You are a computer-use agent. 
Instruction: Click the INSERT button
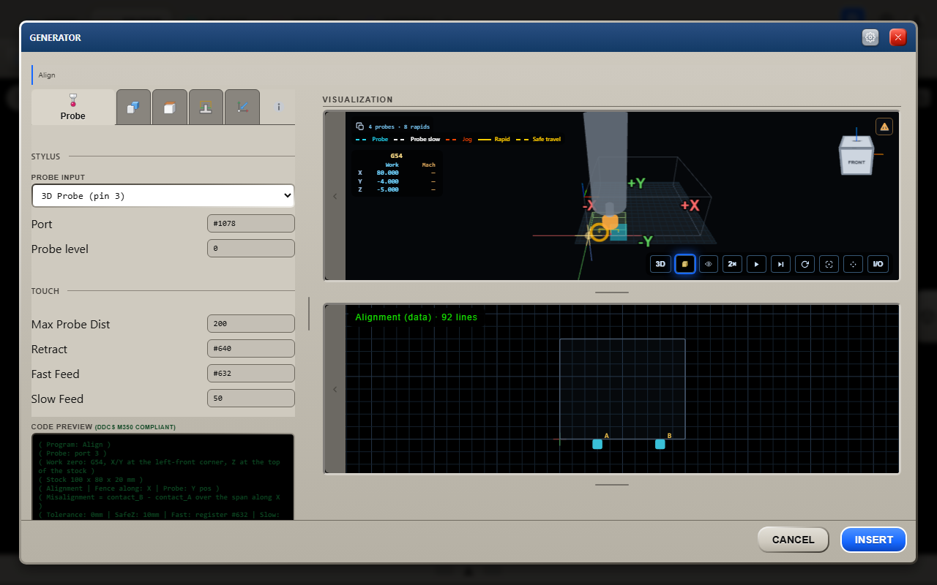coord(873,540)
